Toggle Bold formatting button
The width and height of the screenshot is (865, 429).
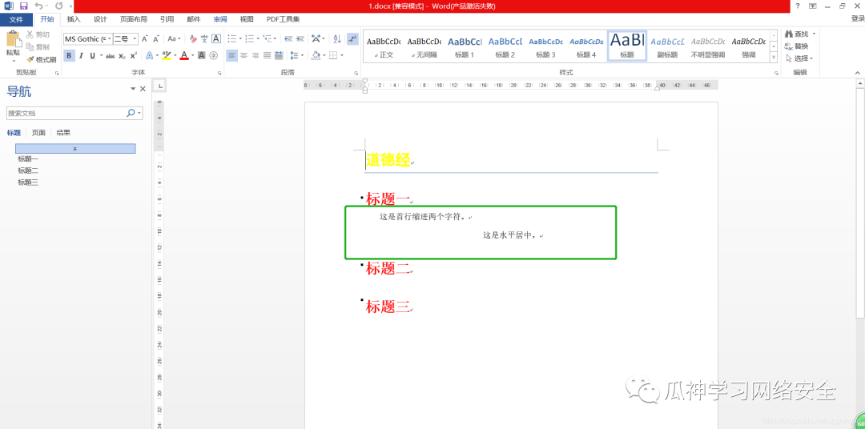pos(69,56)
